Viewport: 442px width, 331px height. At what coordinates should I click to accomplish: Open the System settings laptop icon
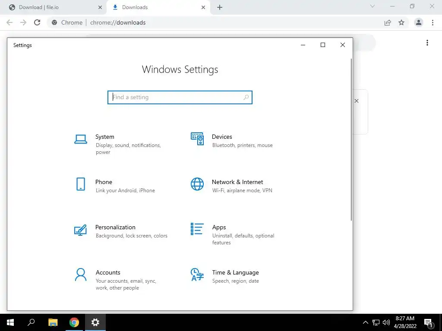[81, 139]
